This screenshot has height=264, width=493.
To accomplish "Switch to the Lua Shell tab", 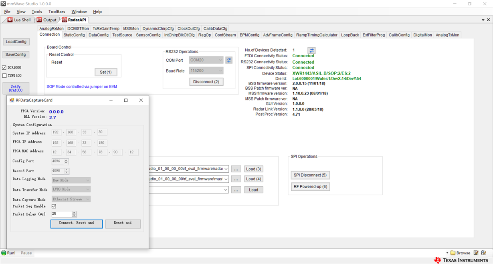I will tap(19, 20).
